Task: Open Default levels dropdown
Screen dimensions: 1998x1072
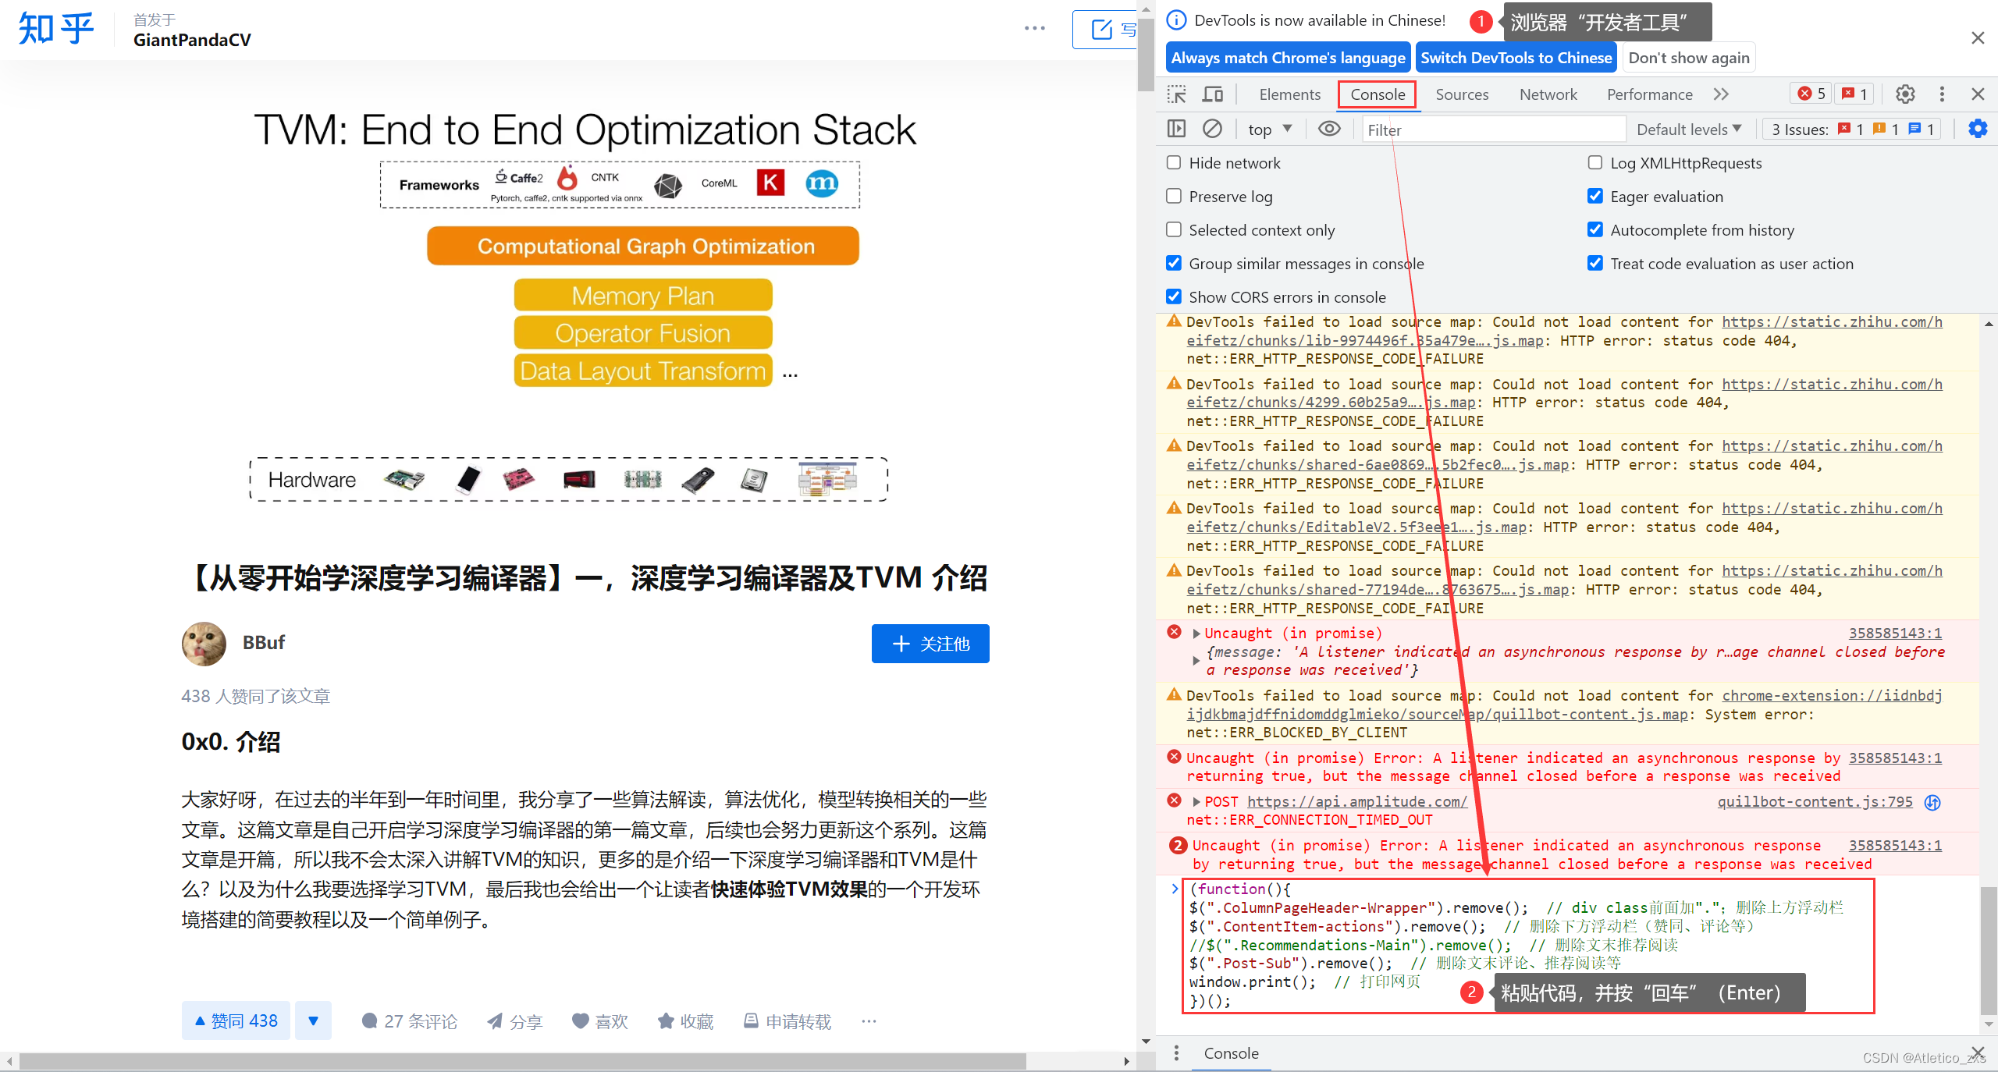Action: [1689, 129]
